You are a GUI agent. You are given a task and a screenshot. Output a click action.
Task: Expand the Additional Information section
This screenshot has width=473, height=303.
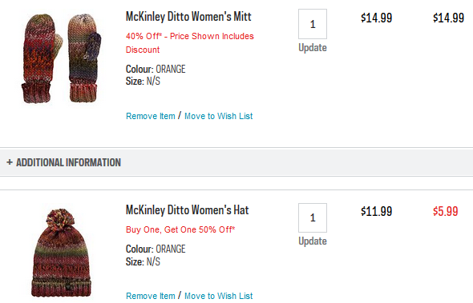pyautogui.click(x=236, y=162)
